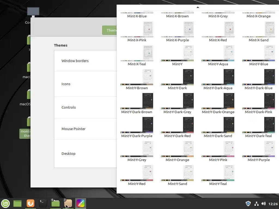Image resolution: width=279 pixels, height=209 pixels.
Task: Click the Mouse Pointer row label
Action: [74, 129]
